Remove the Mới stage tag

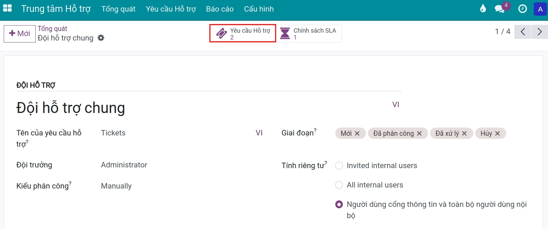click(357, 133)
